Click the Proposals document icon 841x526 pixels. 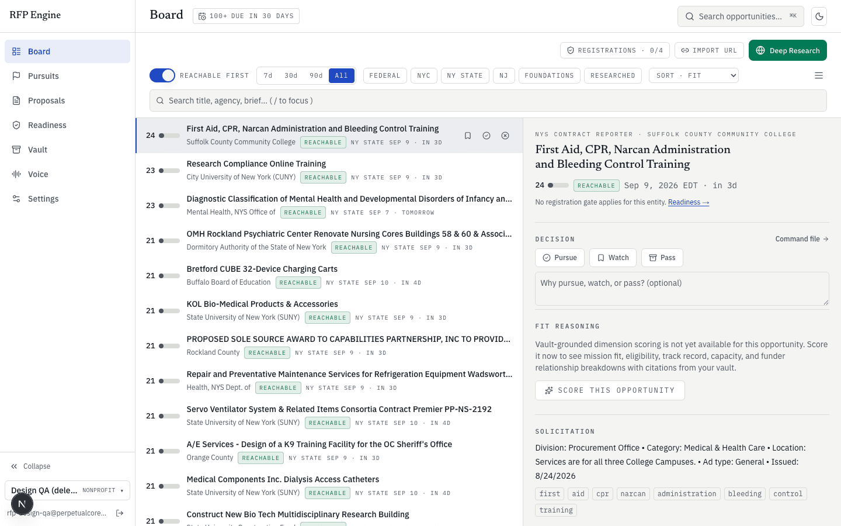point(16,101)
